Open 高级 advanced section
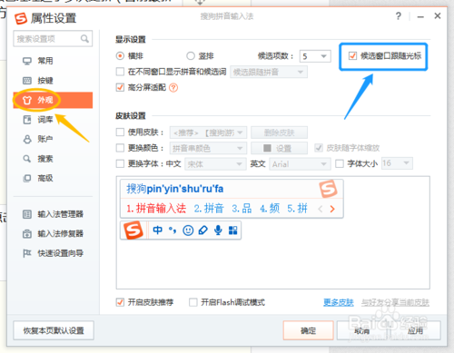Viewport: 454px width, 353px height. [x=53, y=178]
